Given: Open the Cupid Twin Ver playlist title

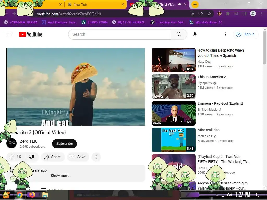Looking at the screenshot, I should (x=224, y=159).
